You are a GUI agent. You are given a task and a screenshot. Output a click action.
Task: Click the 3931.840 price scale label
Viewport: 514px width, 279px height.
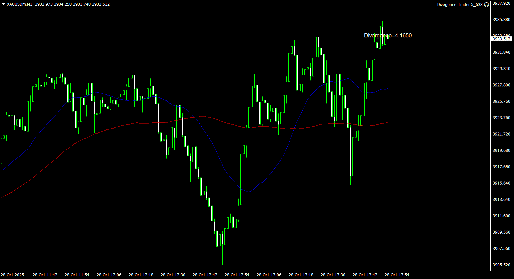coord(501,52)
